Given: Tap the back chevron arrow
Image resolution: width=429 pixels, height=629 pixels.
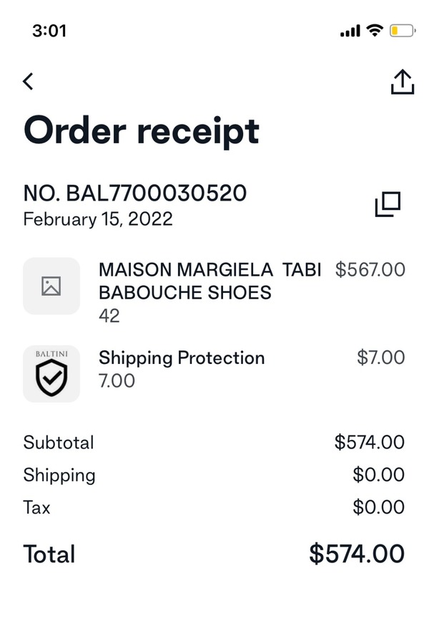Looking at the screenshot, I should pyautogui.click(x=27, y=81).
